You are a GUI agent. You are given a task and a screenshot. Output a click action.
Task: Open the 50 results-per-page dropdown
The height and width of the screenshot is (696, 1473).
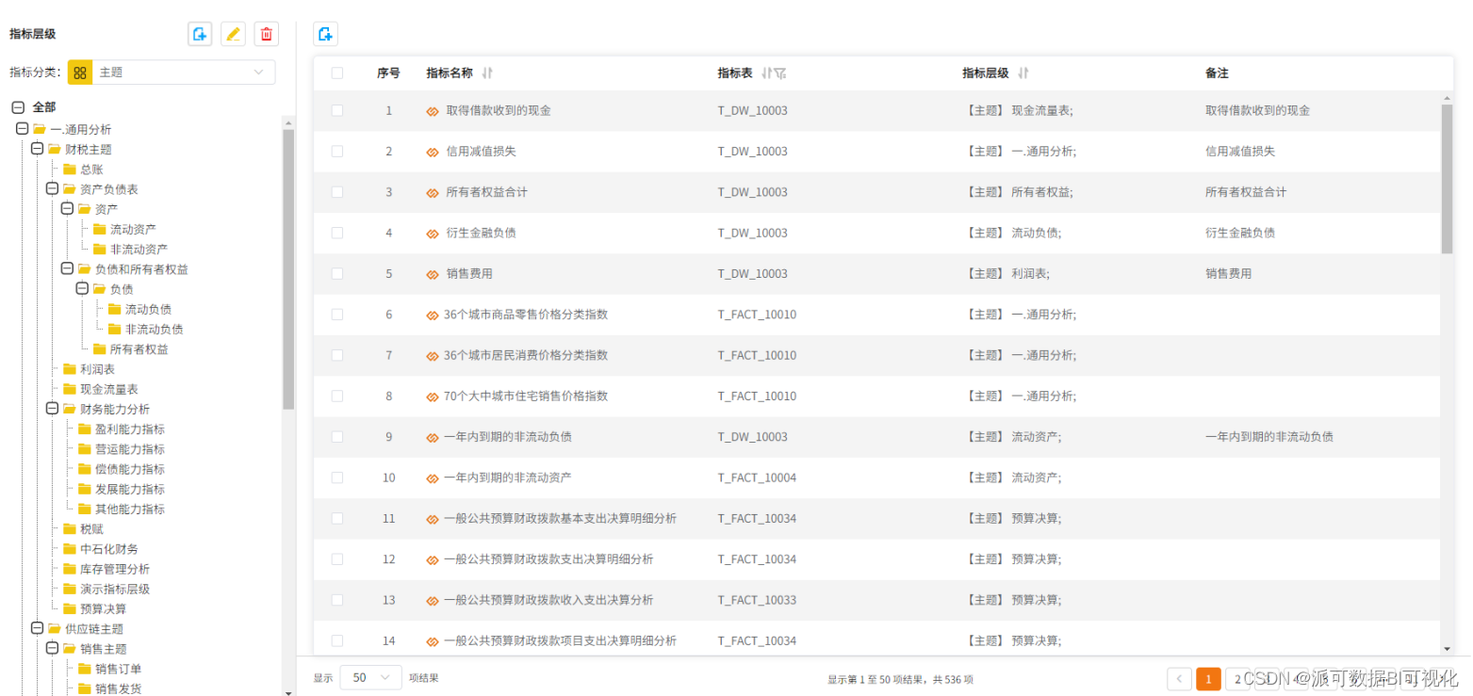(370, 677)
